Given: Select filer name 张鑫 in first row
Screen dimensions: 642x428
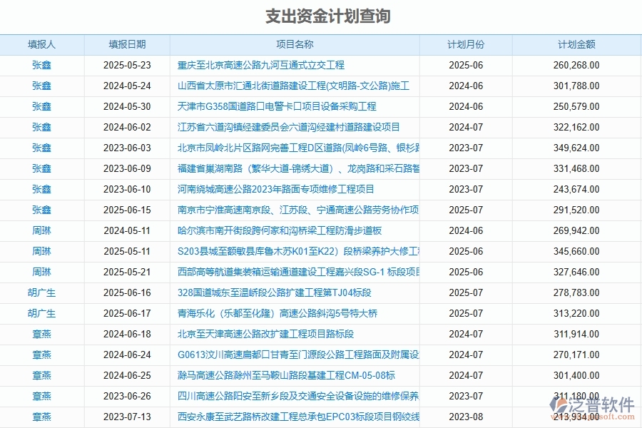Looking at the screenshot, I should [42, 65].
